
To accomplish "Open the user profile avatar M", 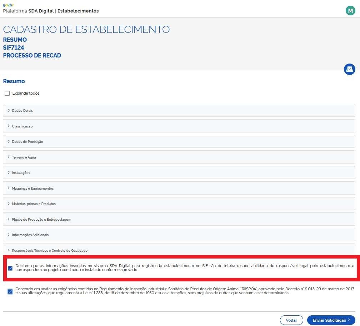I will tap(350, 11).
